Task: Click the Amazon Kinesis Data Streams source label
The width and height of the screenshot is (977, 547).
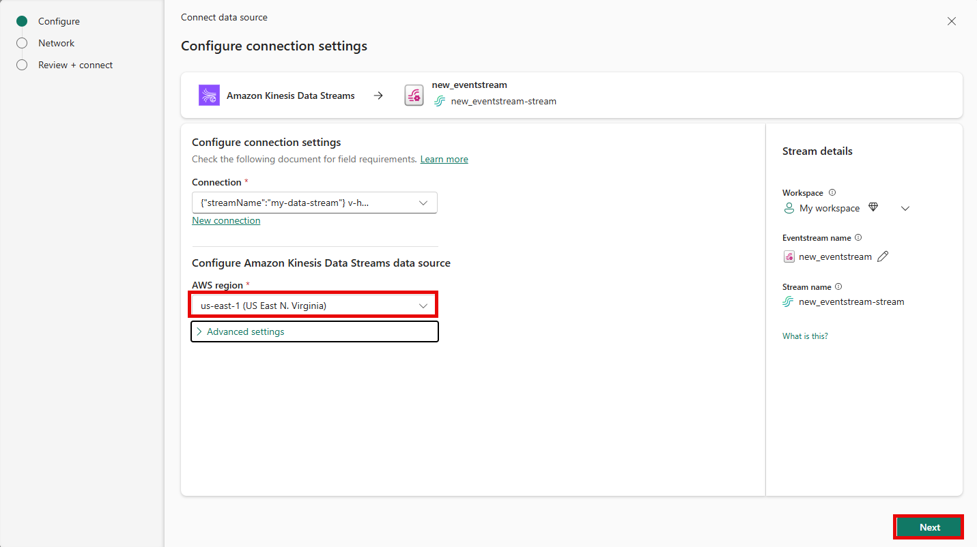Action: [x=291, y=95]
